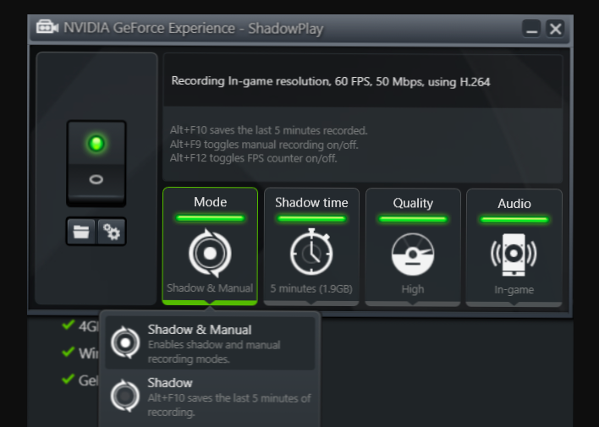Click the Audio panel title label
599x427 pixels.
[x=514, y=204]
